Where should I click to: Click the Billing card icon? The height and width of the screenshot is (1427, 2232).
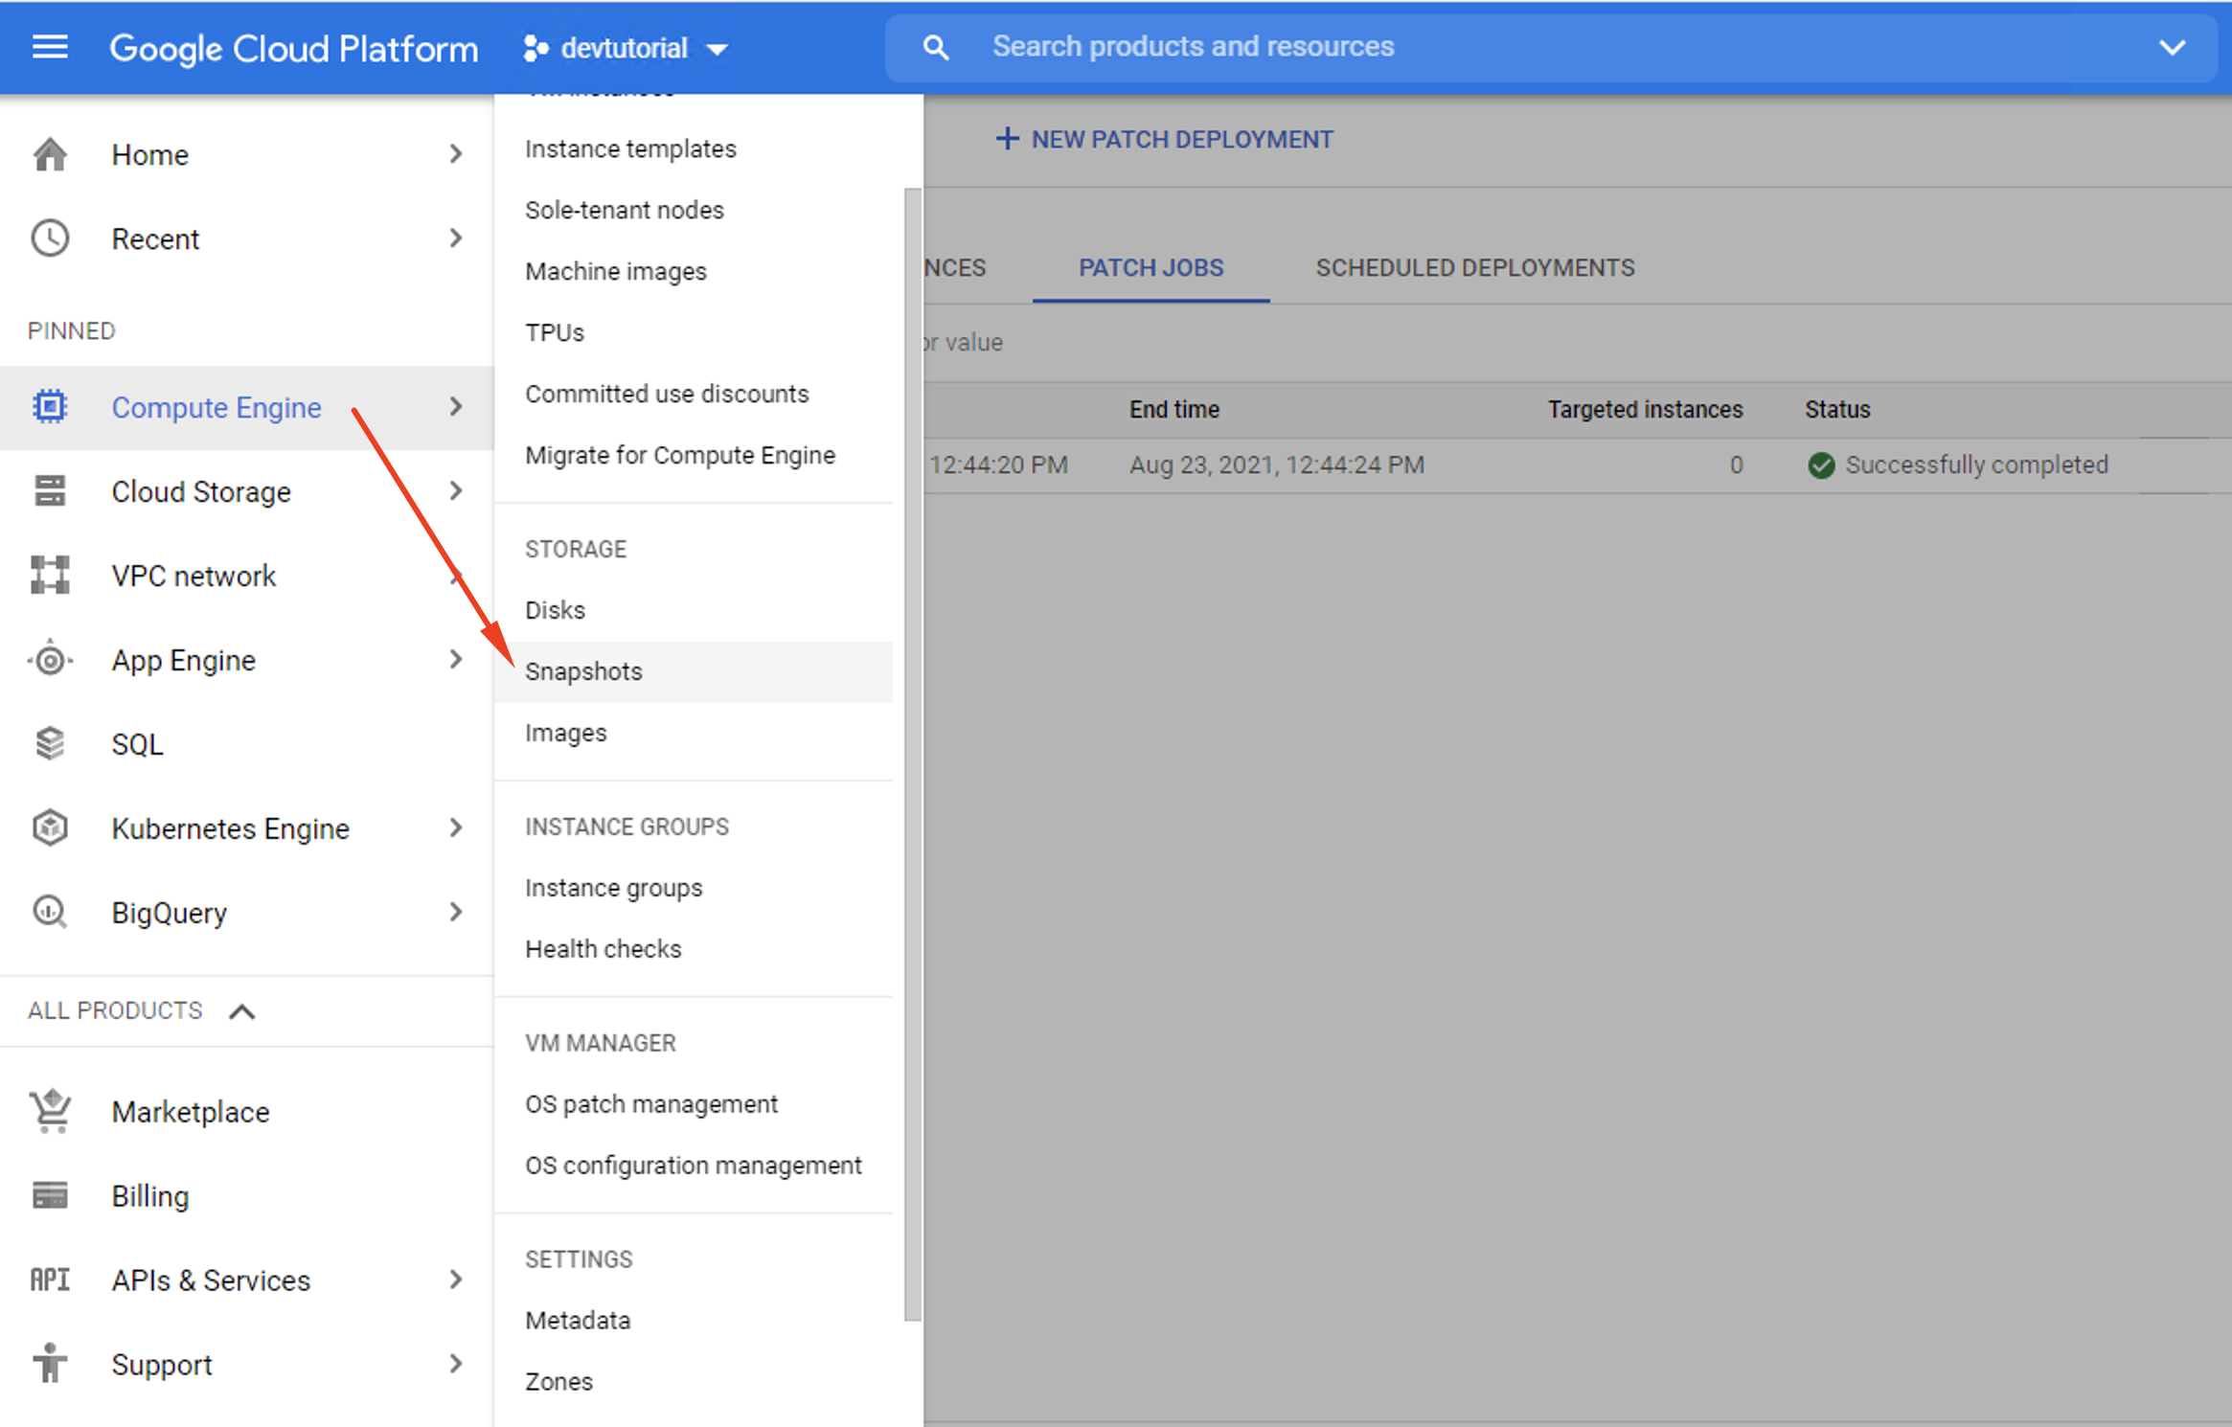coord(50,1195)
